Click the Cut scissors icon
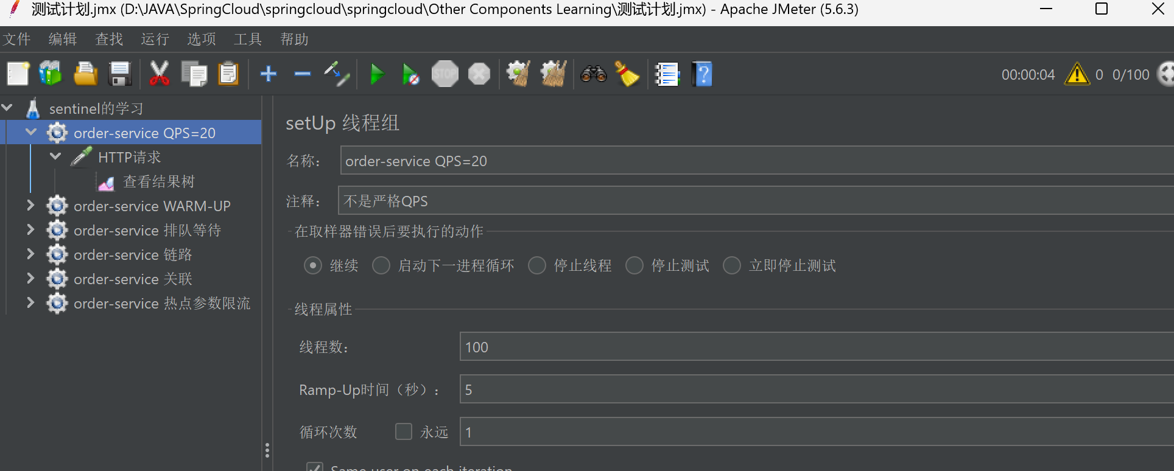This screenshot has height=471, width=1174. 160,74
